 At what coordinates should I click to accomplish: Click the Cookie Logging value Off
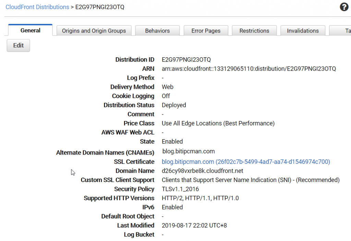pyautogui.click(x=166, y=96)
